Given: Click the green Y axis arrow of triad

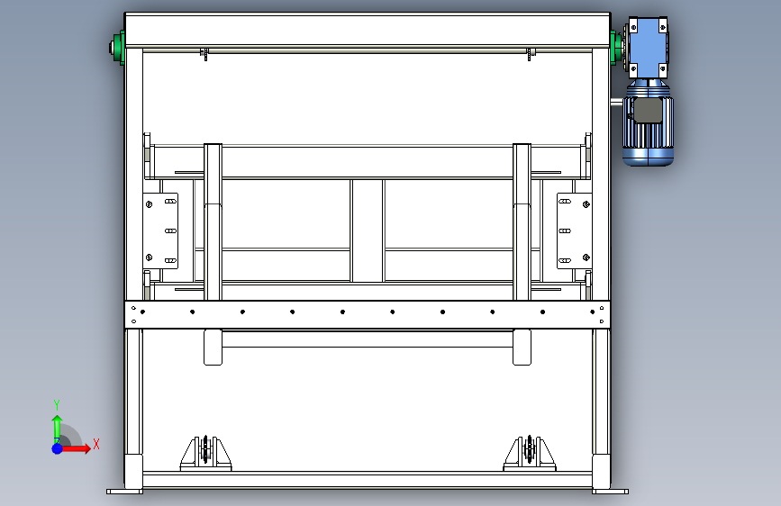Looking at the screenshot, I should pyautogui.click(x=57, y=429).
